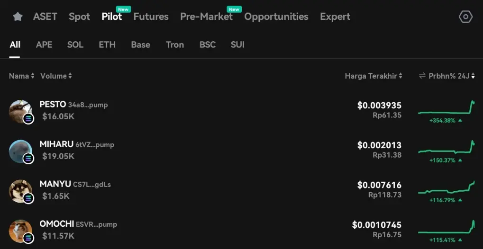Sort by Harga Terakhir column

[x=374, y=76]
